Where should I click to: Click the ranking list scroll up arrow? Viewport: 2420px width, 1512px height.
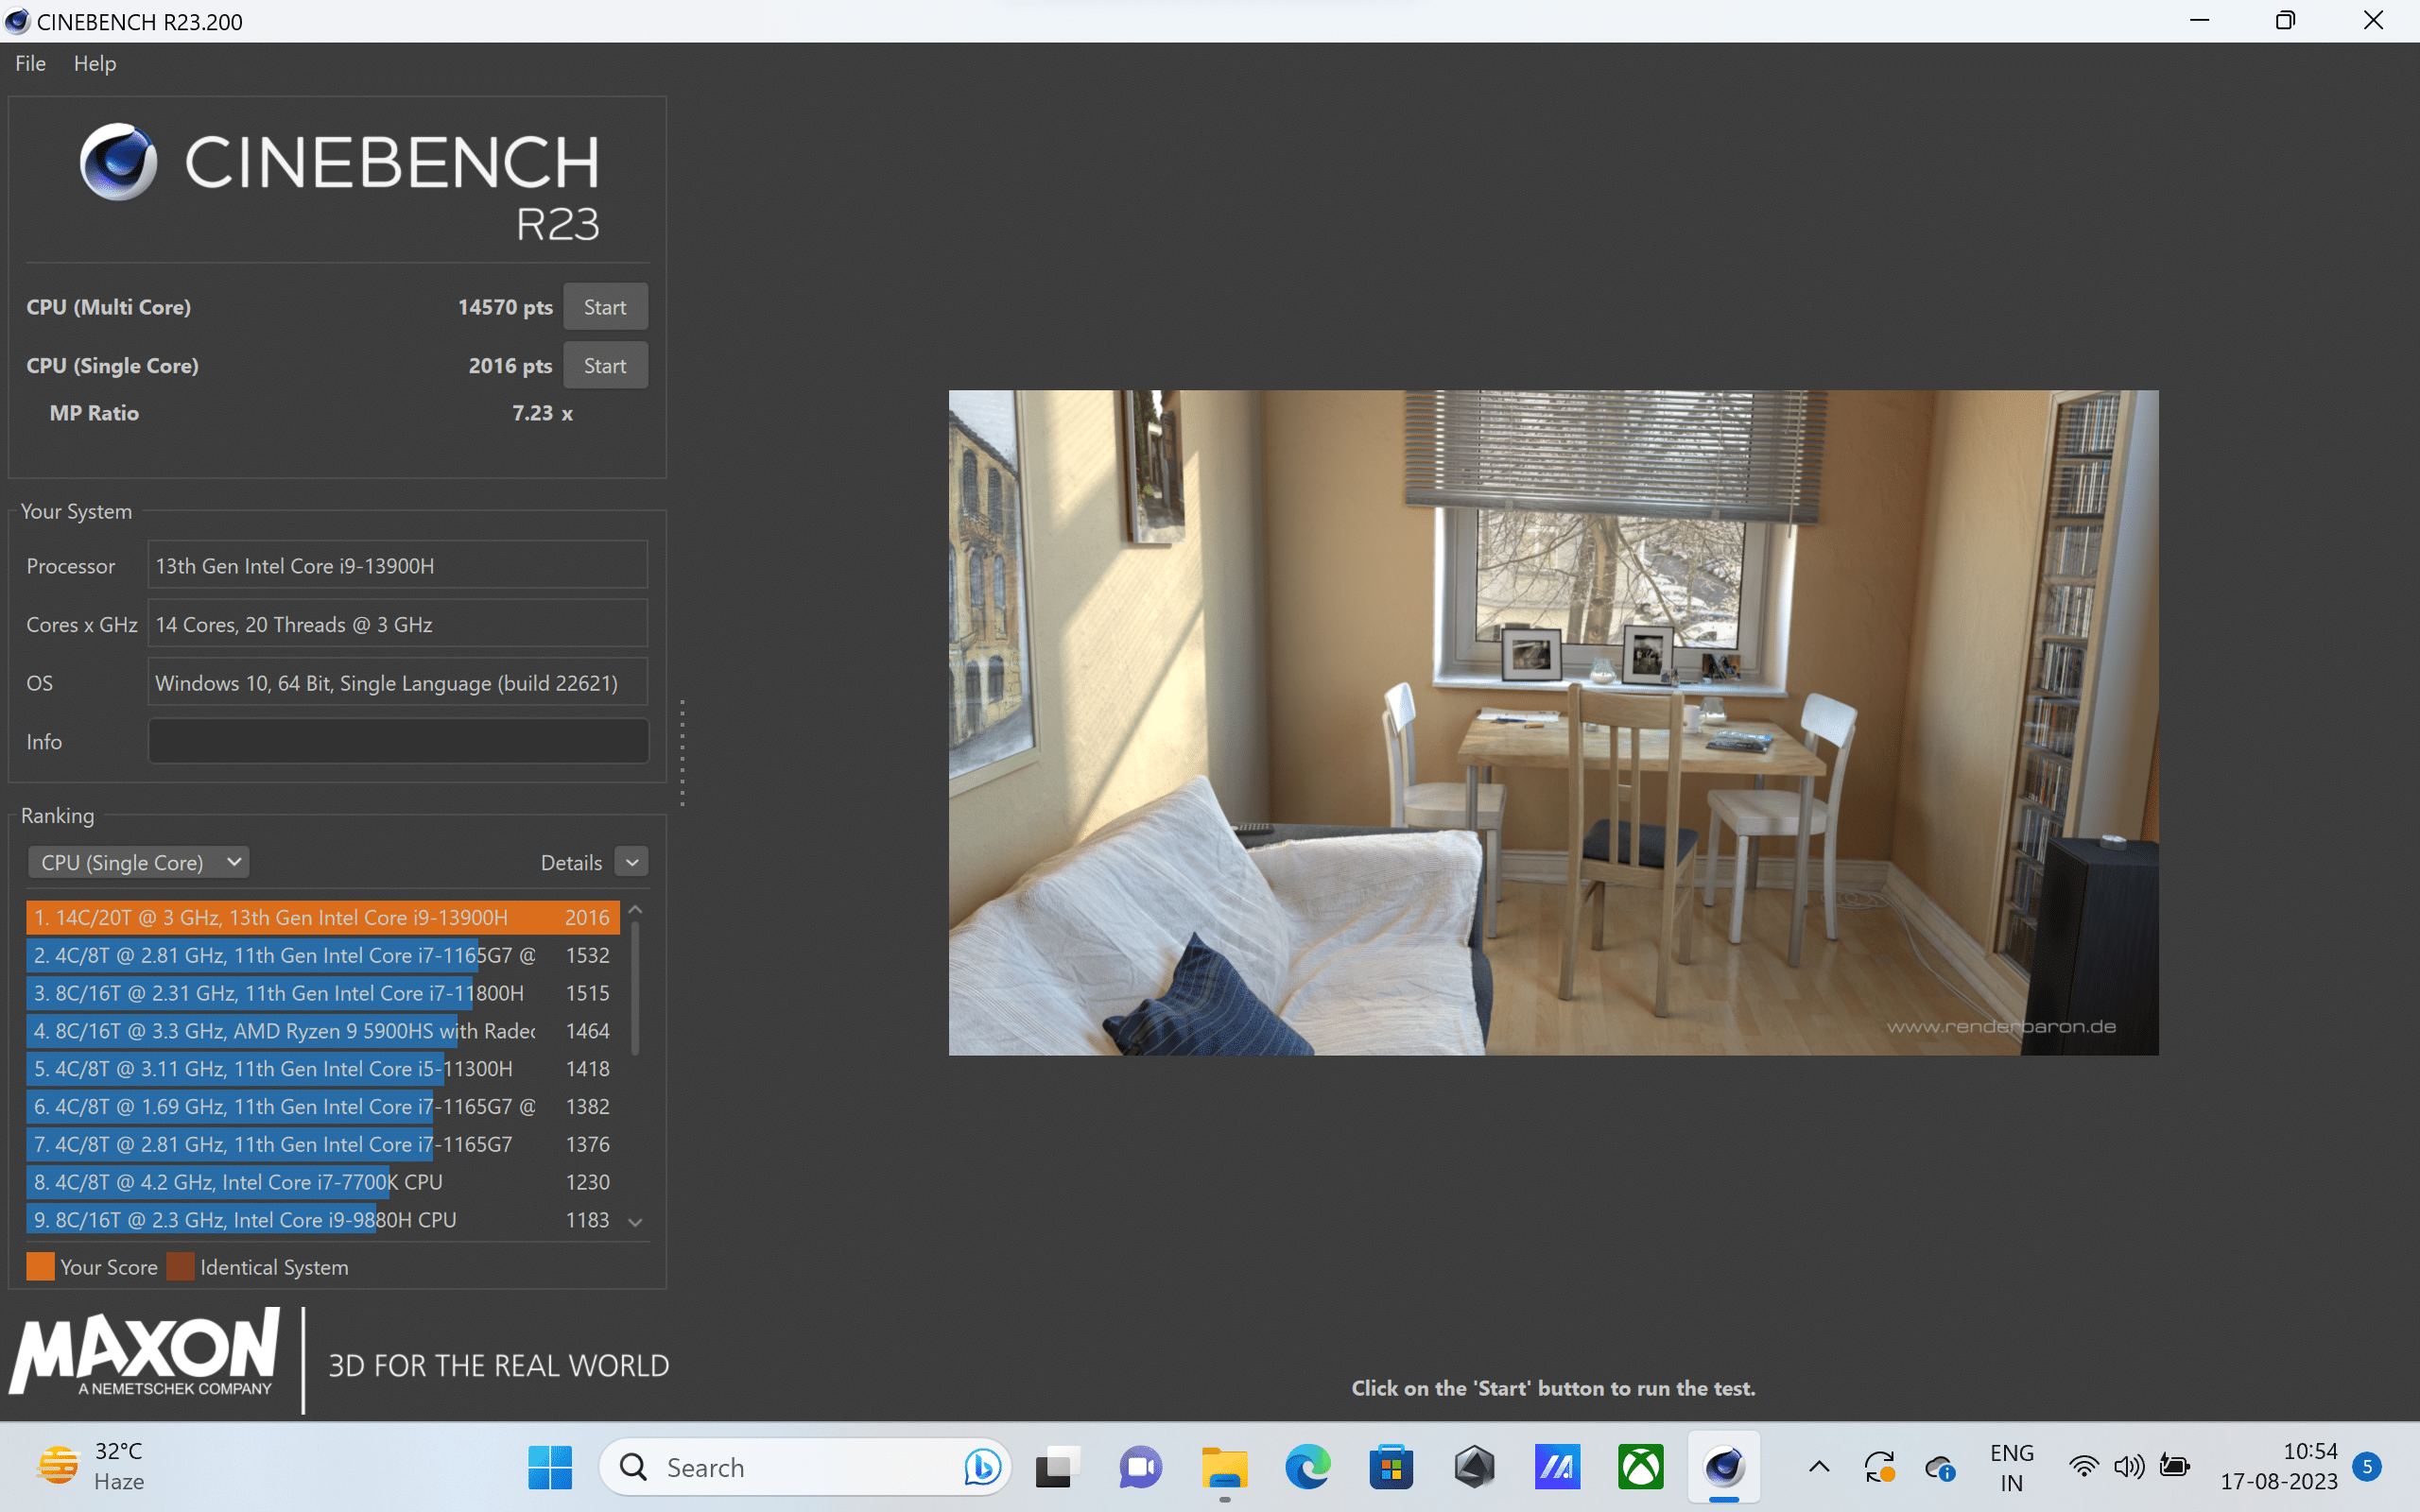(635, 910)
